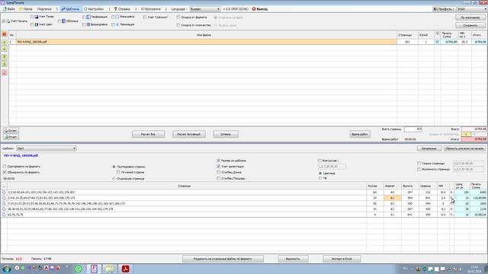The height and width of the screenshot is (274, 488).
Task: Toggle Объединить по формату checkbox
Action: 5,172
